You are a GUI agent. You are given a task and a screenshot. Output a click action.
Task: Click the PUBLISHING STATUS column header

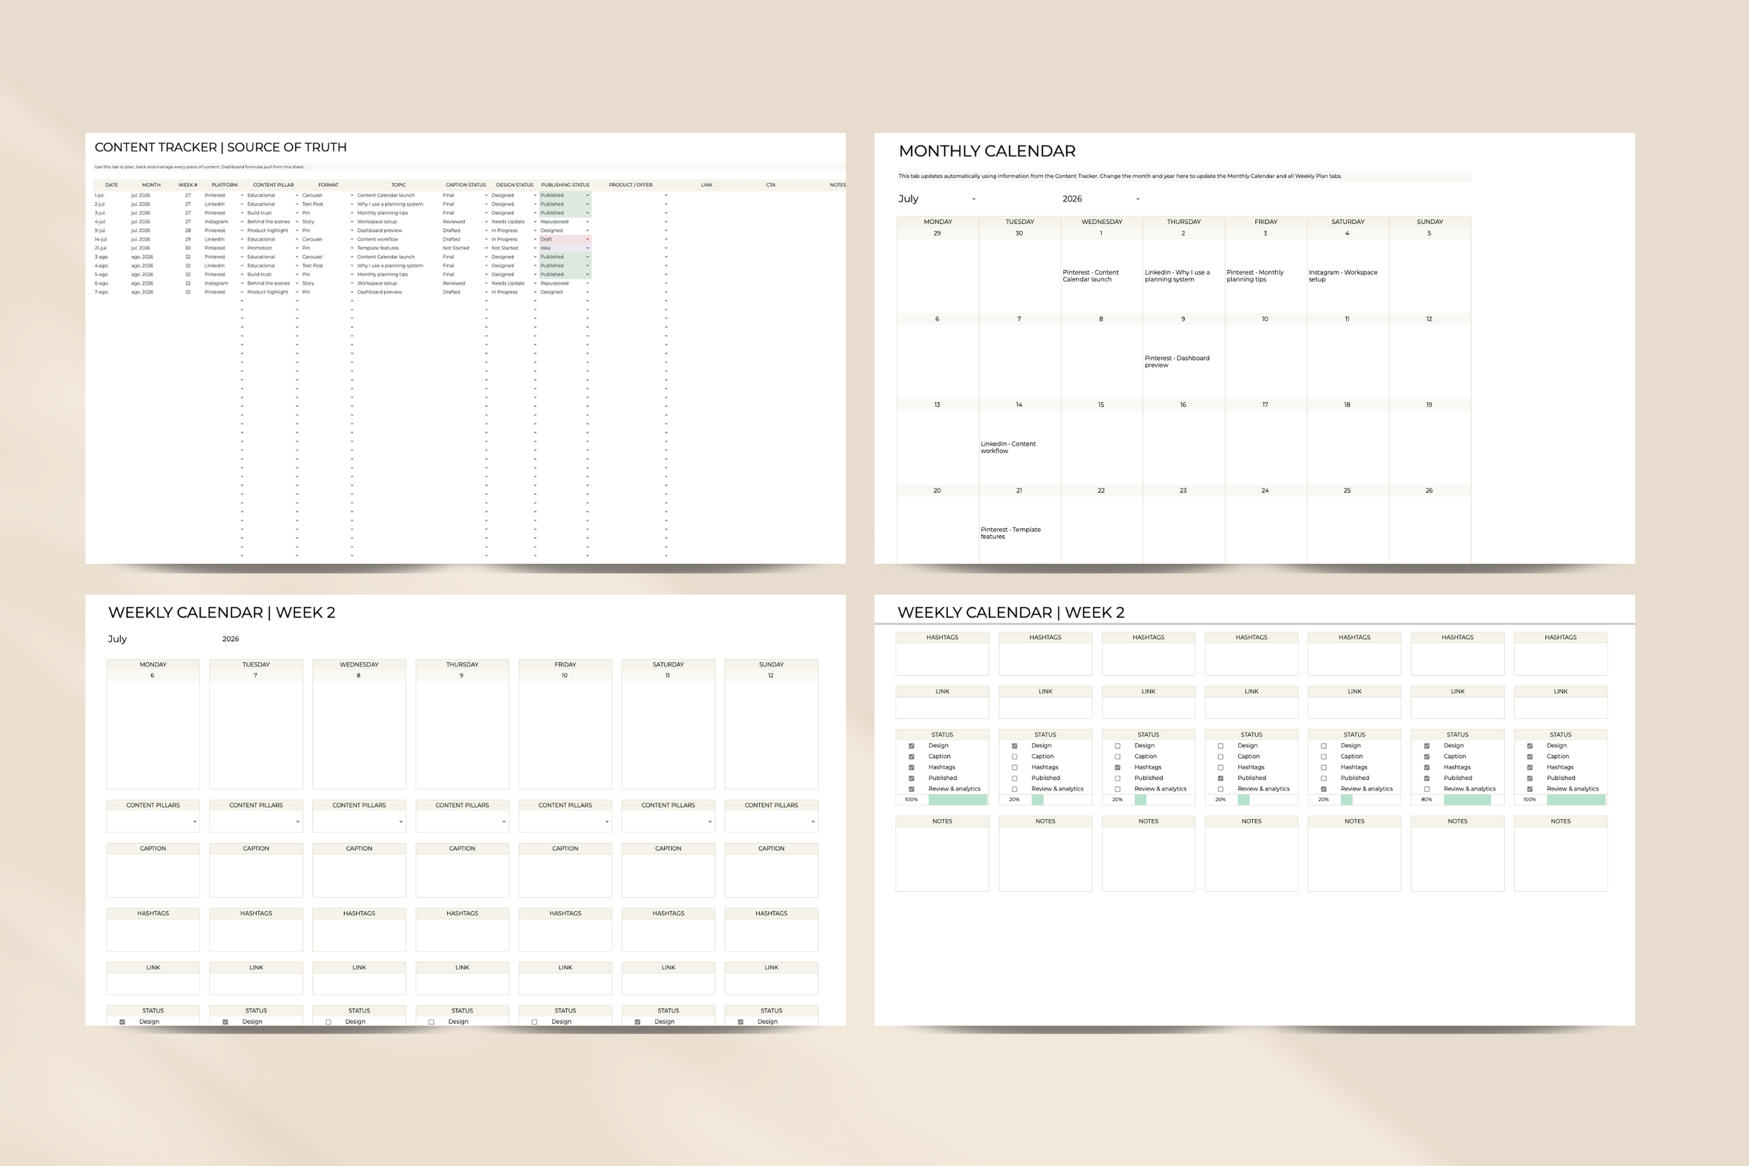(x=565, y=185)
